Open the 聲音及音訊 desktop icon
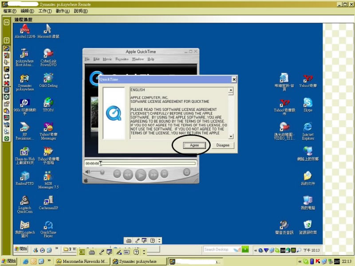Viewport: 355px width, 266px height. tap(284, 227)
